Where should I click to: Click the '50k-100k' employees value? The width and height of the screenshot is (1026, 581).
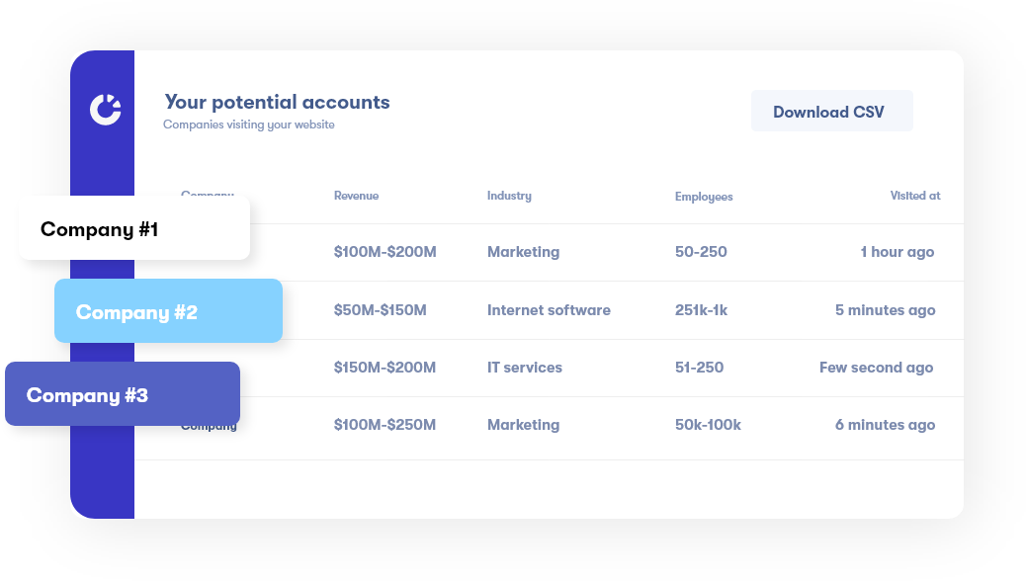point(708,425)
